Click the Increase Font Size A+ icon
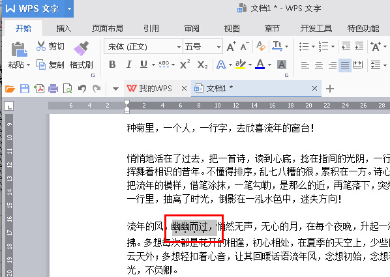Viewport: 390px width, 277px height. click(x=232, y=46)
